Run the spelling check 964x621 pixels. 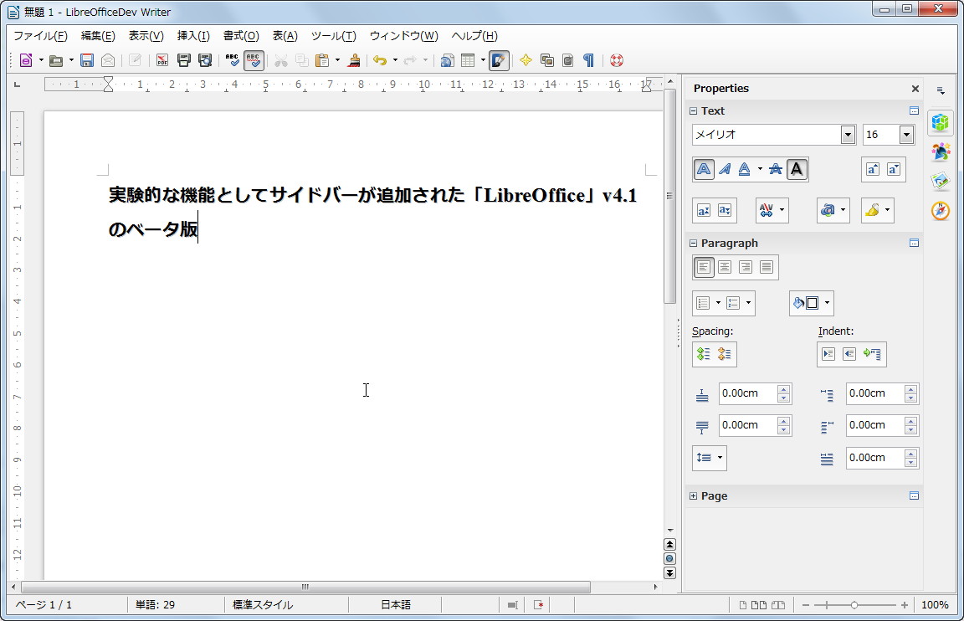coord(232,59)
